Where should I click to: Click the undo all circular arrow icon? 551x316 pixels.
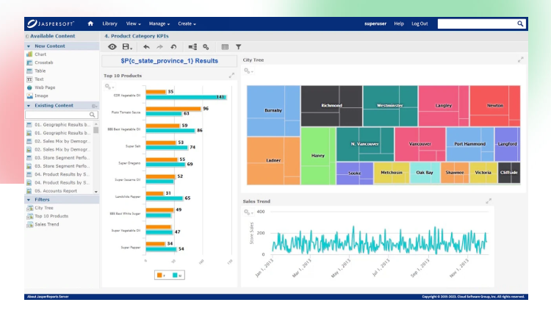173,47
